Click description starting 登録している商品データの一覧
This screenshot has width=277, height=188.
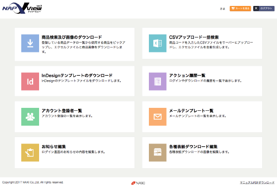[84, 47]
